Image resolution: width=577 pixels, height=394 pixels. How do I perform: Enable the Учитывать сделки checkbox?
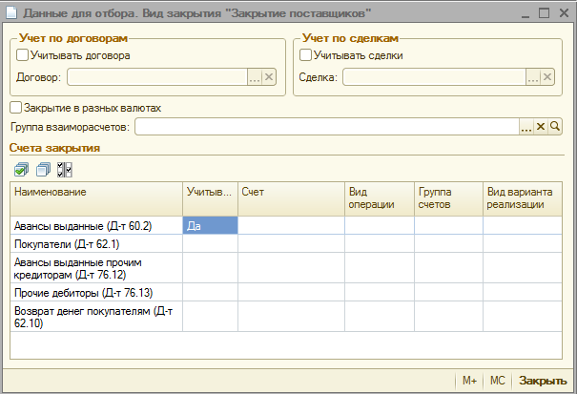pyautogui.click(x=306, y=55)
